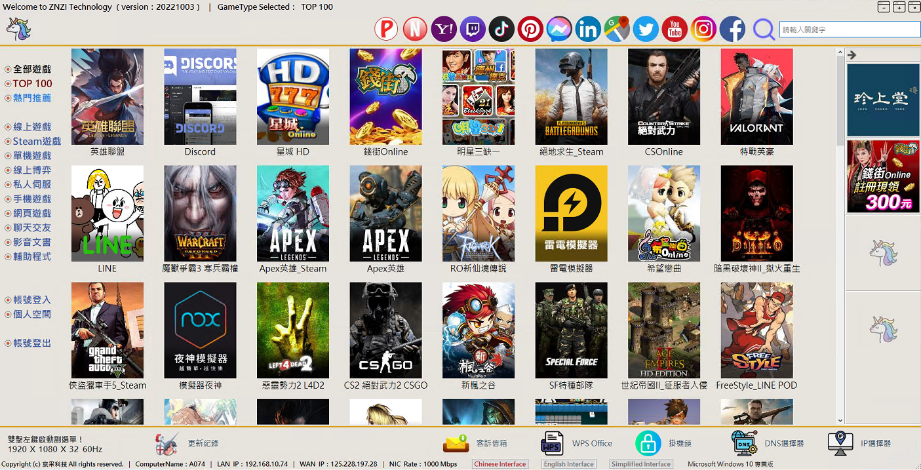
Task: Select the Steam遊戲 category option
Action: (33, 141)
